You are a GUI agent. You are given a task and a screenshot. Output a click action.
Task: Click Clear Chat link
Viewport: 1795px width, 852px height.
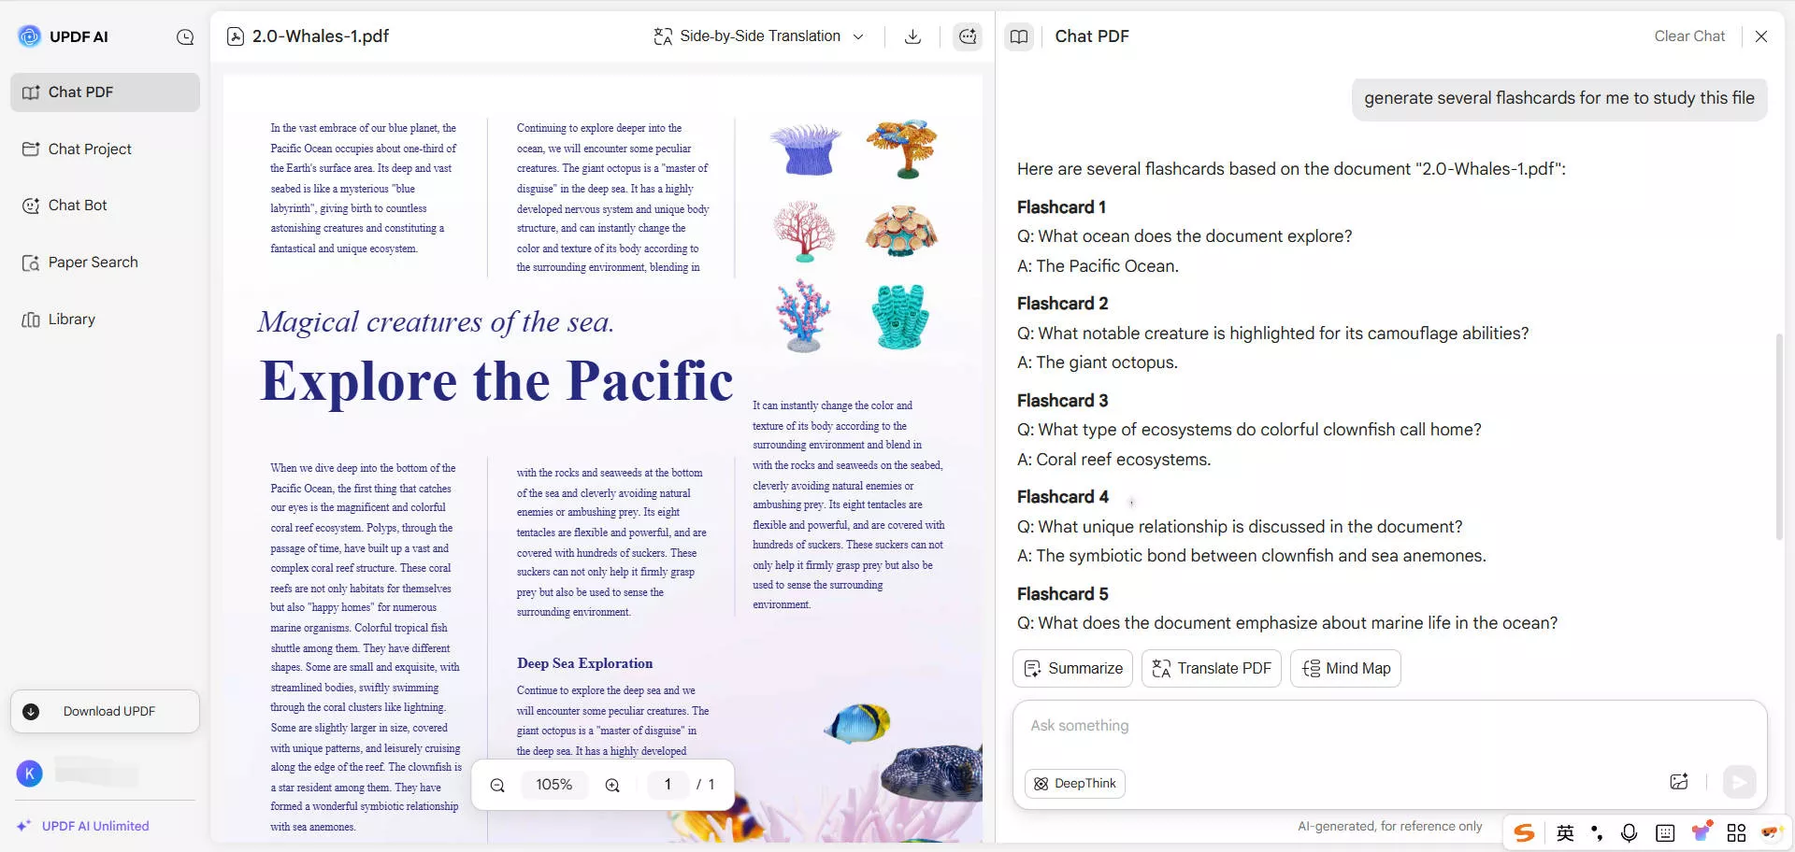(1688, 36)
